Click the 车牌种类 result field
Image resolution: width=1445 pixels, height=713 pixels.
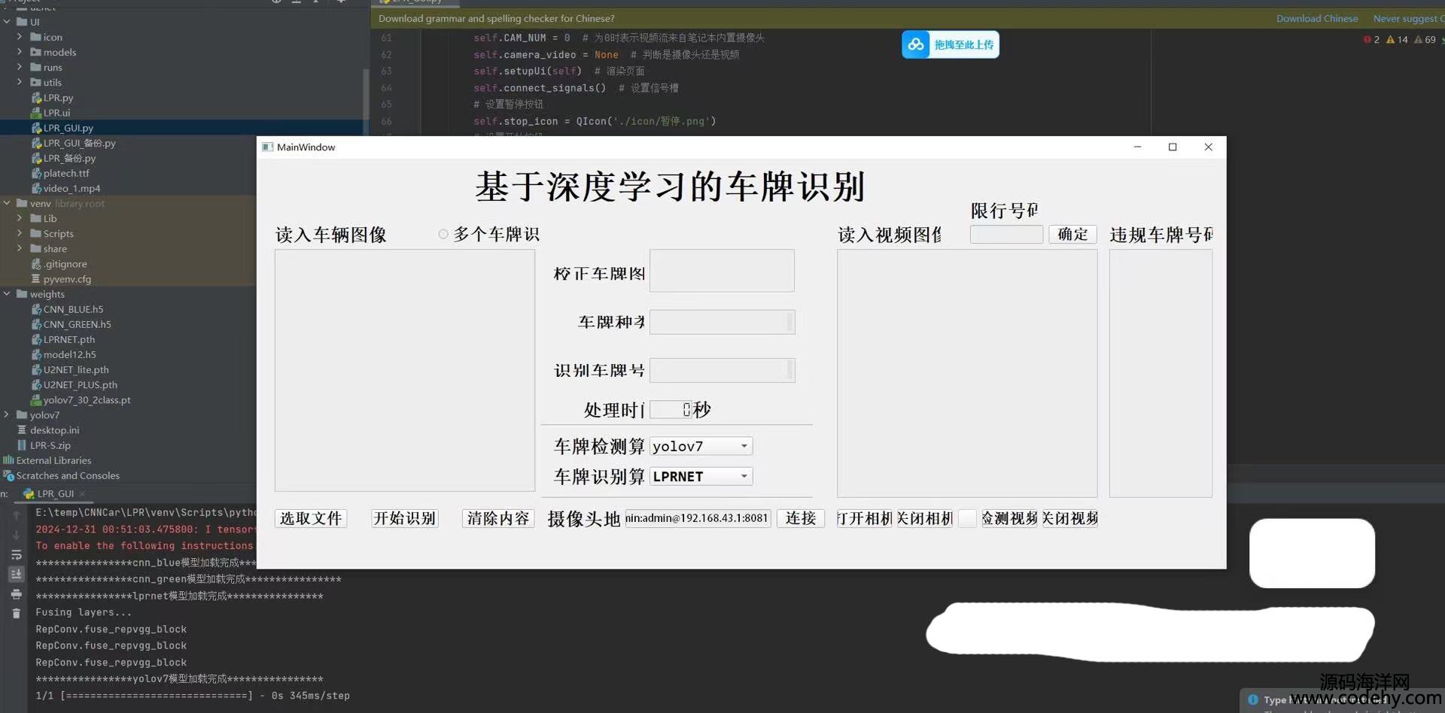(722, 322)
